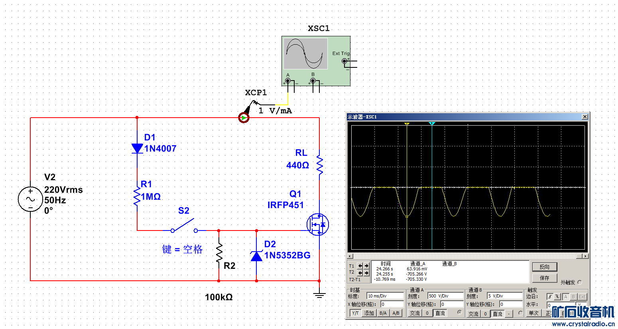Screen dimensions: 618x329
Task: Select the 外触发 radio button
Action: (580, 282)
